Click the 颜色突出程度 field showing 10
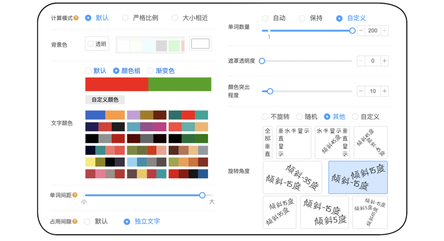This screenshot has height=241, width=444. click(373, 91)
